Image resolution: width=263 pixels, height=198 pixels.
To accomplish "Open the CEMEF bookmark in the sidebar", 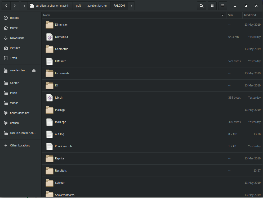I will tap(21, 83).
